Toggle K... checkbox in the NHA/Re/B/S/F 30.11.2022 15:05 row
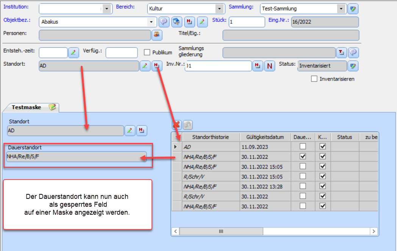The image size is (397, 251). point(323,166)
